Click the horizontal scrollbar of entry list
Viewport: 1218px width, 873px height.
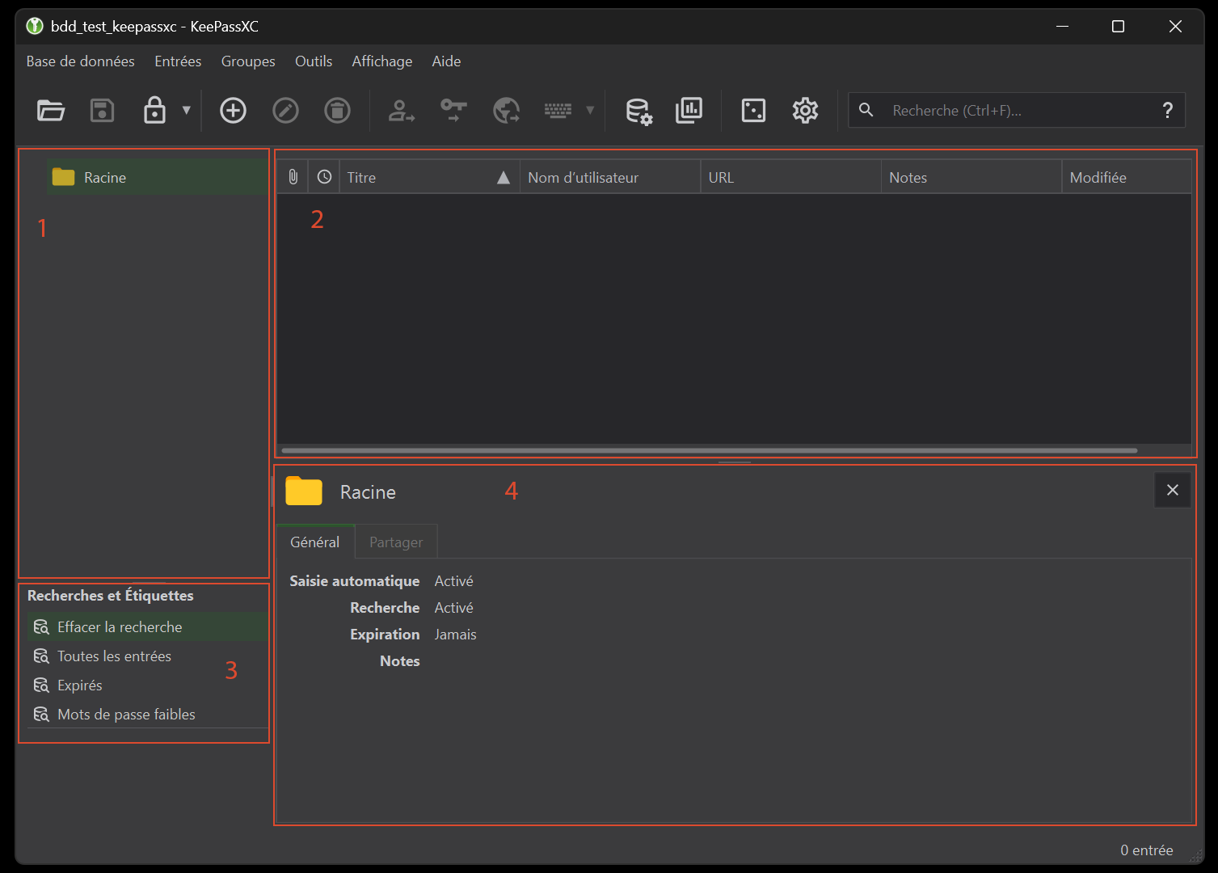pos(710,450)
